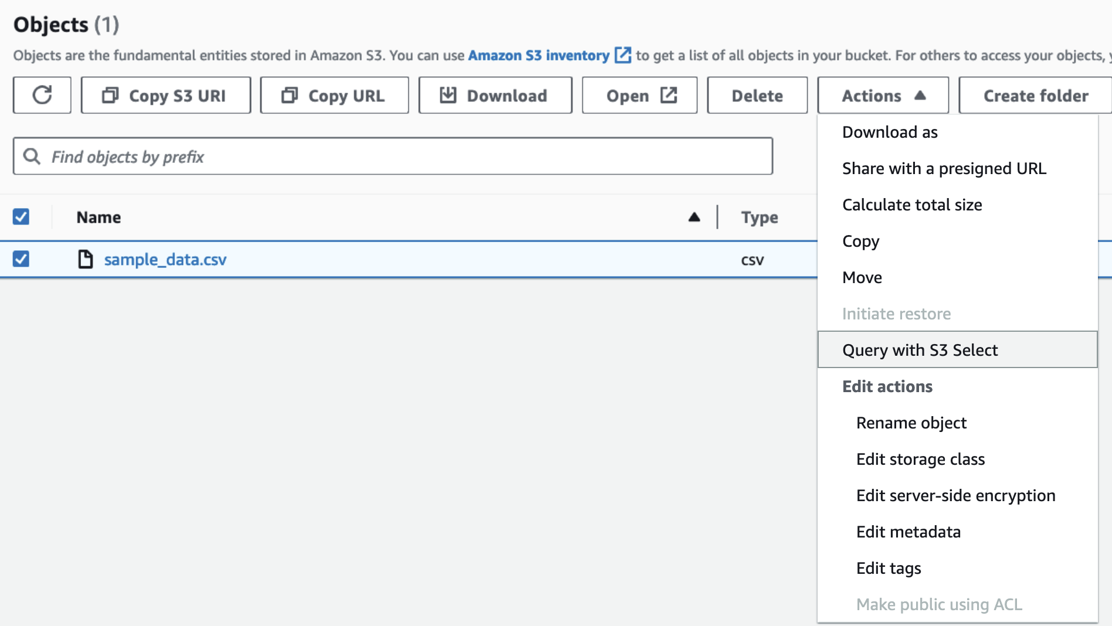1112x626 pixels.
Task: Open the selected object with Open button
Action: pyautogui.click(x=640, y=95)
